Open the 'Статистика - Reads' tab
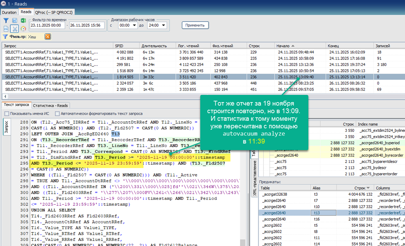Viewport: 405px width, 246px height. point(50,105)
